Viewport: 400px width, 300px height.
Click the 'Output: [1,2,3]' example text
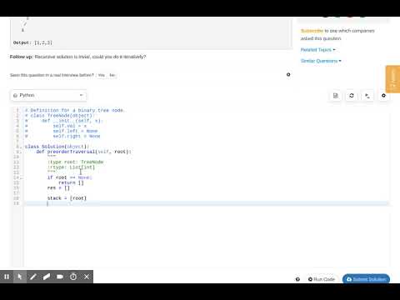32,42
